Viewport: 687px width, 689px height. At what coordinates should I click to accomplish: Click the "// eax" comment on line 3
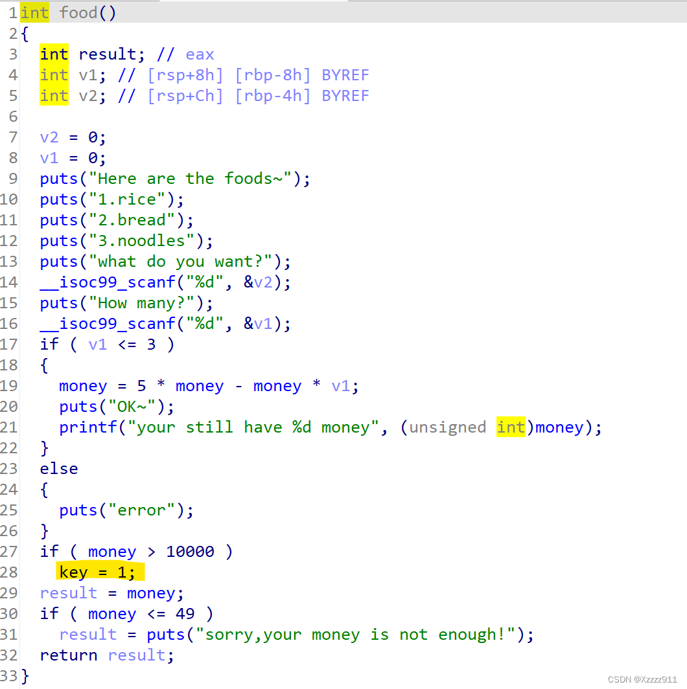(185, 54)
